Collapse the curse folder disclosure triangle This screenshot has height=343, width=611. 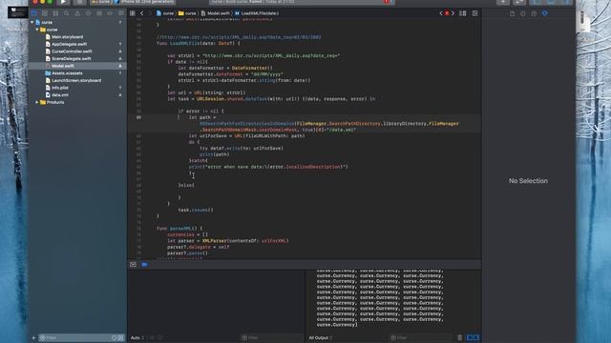tap(37, 30)
